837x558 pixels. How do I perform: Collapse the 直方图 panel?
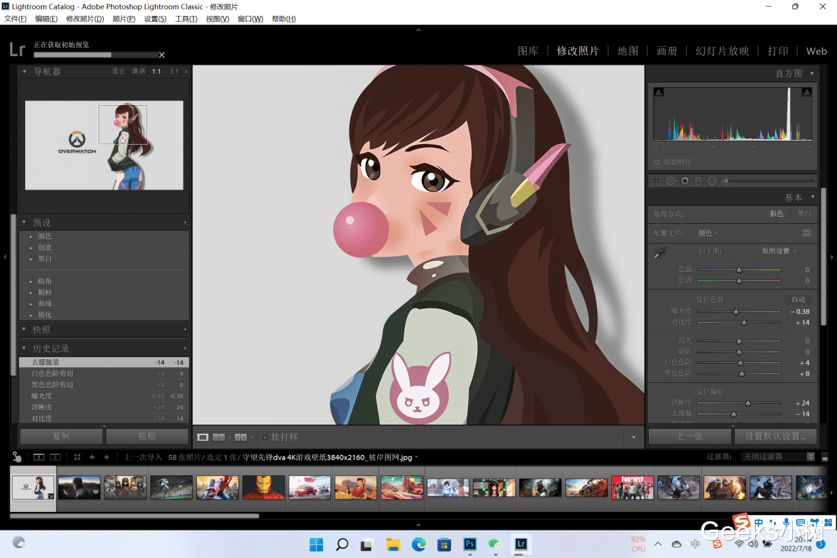[812, 73]
